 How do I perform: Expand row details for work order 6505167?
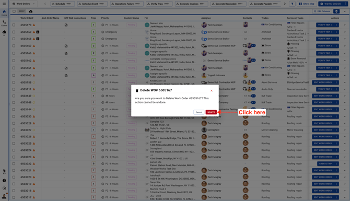(x=345, y=46)
